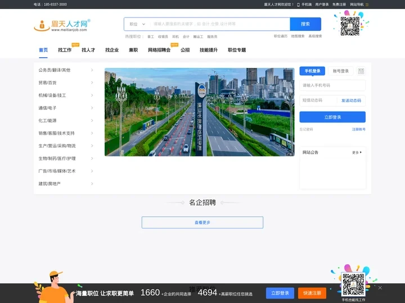
Task: Open the 网站导航 menu icon
Action: point(367,4)
